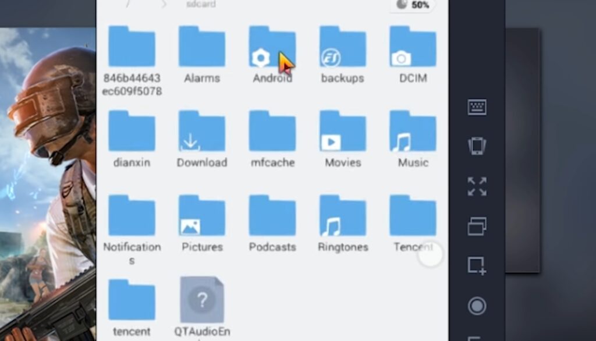Browse the Movies folder
This screenshot has height=341, width=596.
342,133
